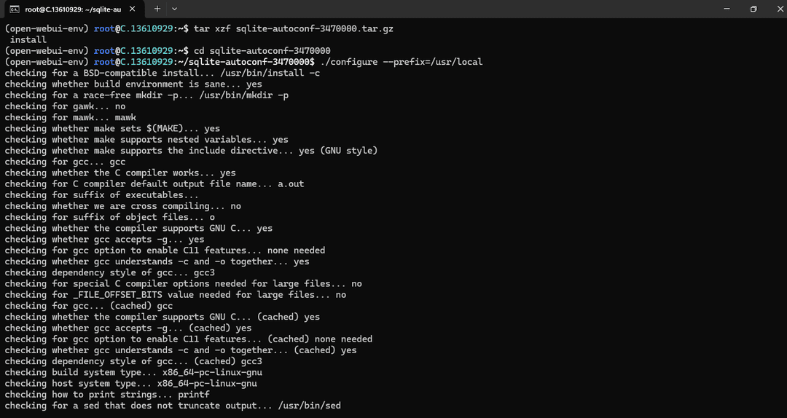
Task: Expand the new tab profile dropdown
Action: pyautogui.click(x=174, y=9)
